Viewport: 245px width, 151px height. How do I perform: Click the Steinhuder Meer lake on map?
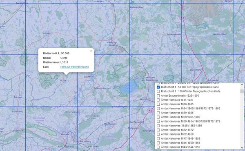[128, 87]
